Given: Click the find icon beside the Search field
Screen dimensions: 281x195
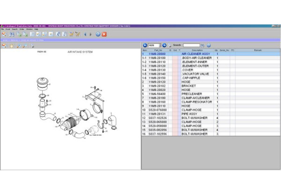Looking at the screenshot, I should 202,45.
